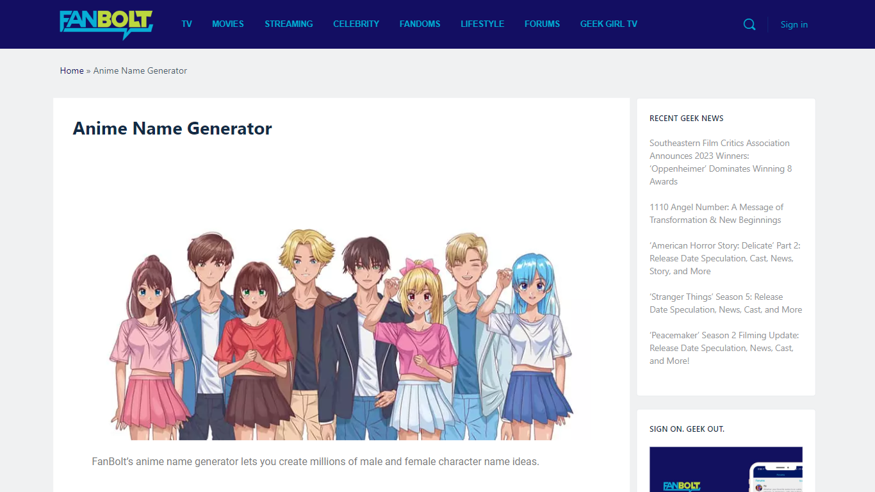This screenshot has height=492, width=875.
Task: Open the MOVIES section
Action: pyautogui.click(x=227, y=24)
